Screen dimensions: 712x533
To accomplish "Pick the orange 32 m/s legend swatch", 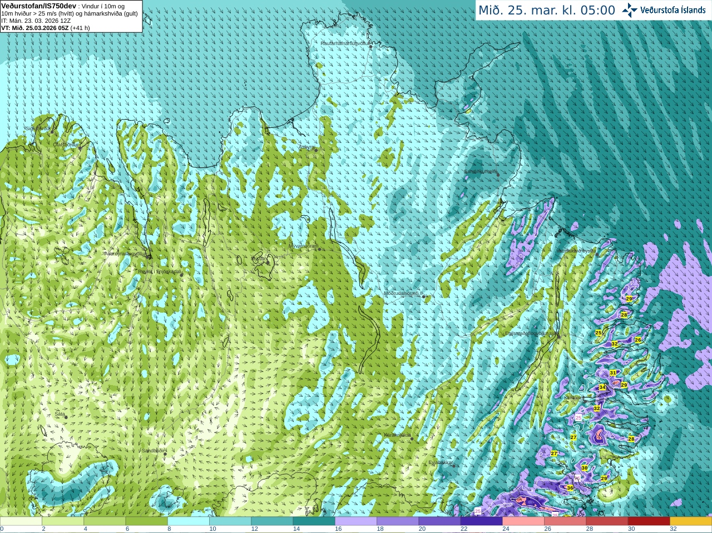I will [690, 521].
